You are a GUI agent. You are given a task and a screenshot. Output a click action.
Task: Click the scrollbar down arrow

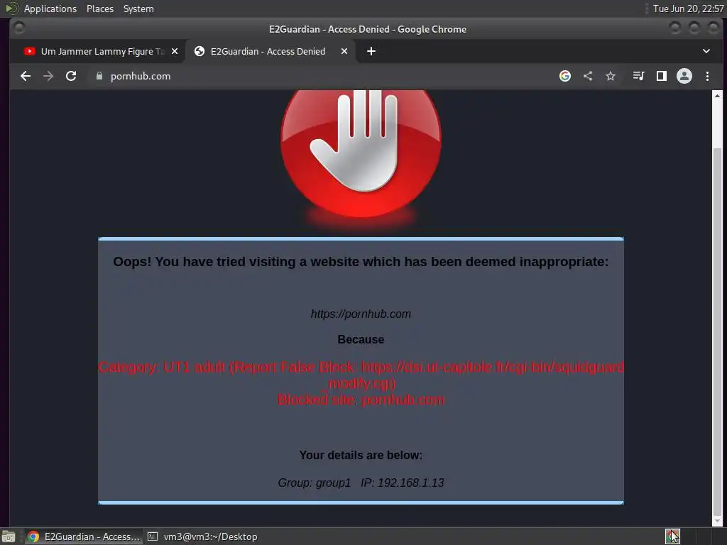[x=717, y=522]
